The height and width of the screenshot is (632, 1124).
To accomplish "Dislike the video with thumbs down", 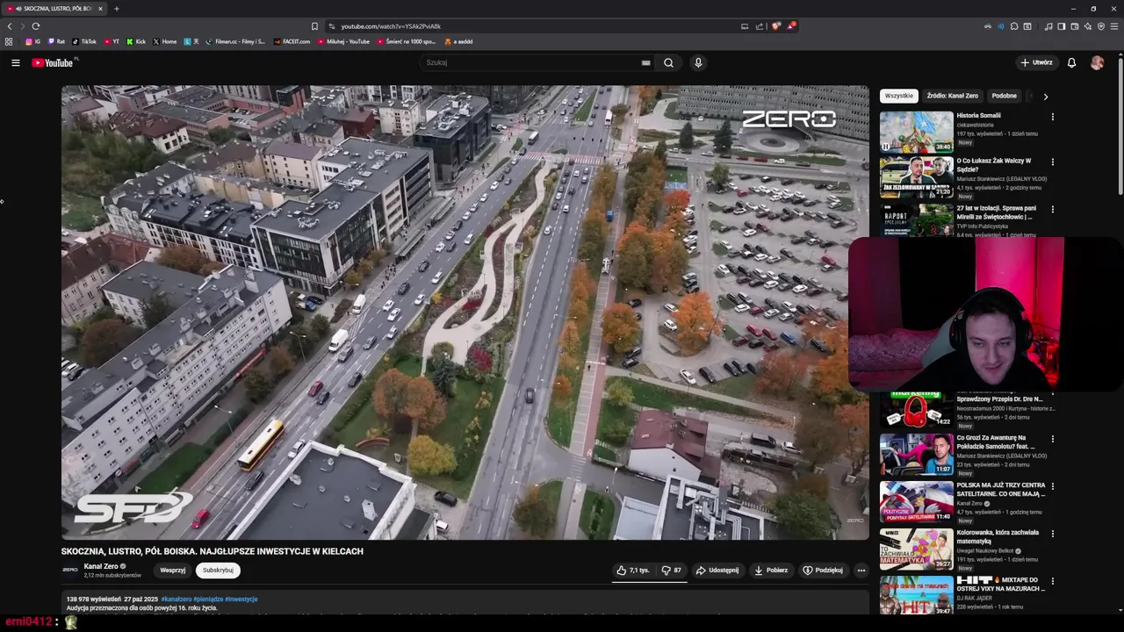I will 672,570.
